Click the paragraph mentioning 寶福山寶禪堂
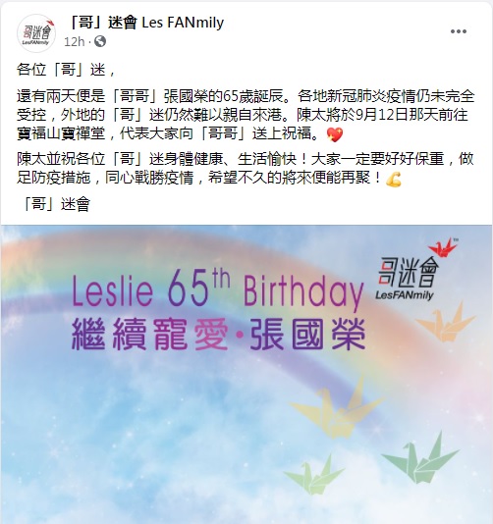The width and height of the screenshot is (493, 524). 246,115
